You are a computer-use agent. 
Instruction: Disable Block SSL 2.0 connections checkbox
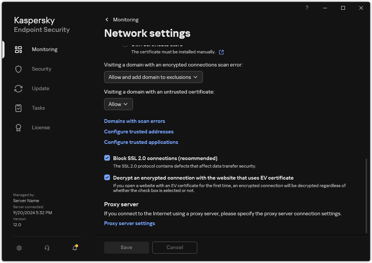pyautogui.click(x=107, y=158)
